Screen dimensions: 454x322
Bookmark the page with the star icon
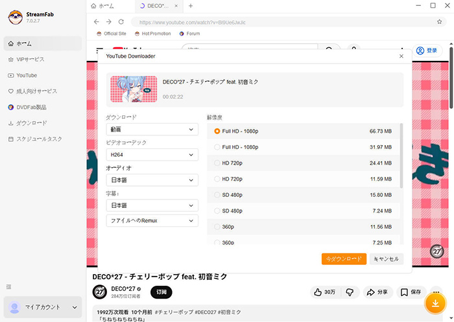(439, 21)
